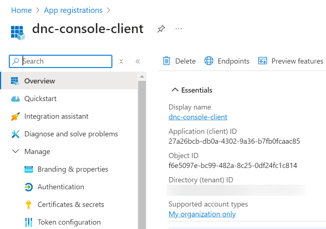
Task: Collapse the side menu with double chevron
Action: pyautogui.click(x=138, y=61)
